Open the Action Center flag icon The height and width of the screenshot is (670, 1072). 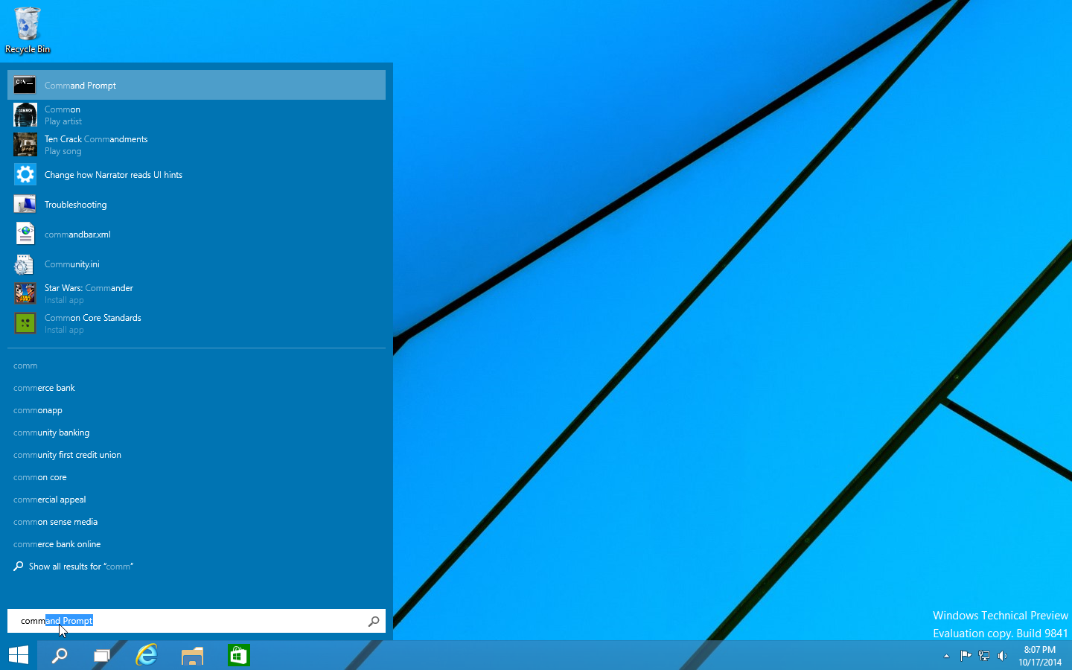pos(966,656)
